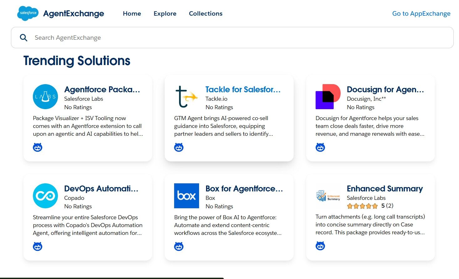Click the Salesforce Labs flask logo
This screenshot has width=459, height=279.
pos(45,97)
